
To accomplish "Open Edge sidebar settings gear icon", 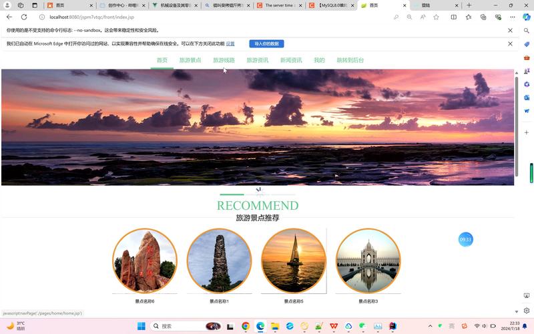I will (527, 311).
